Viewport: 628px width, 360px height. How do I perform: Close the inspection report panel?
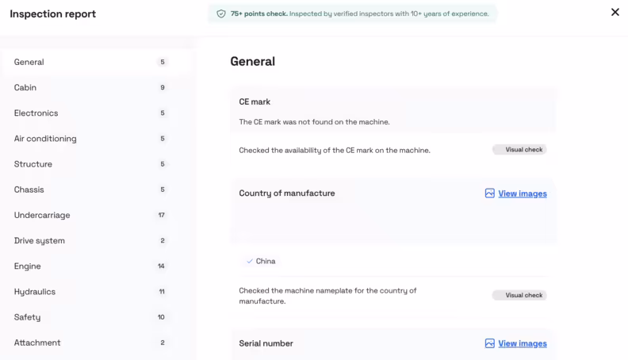pos(615,12)
